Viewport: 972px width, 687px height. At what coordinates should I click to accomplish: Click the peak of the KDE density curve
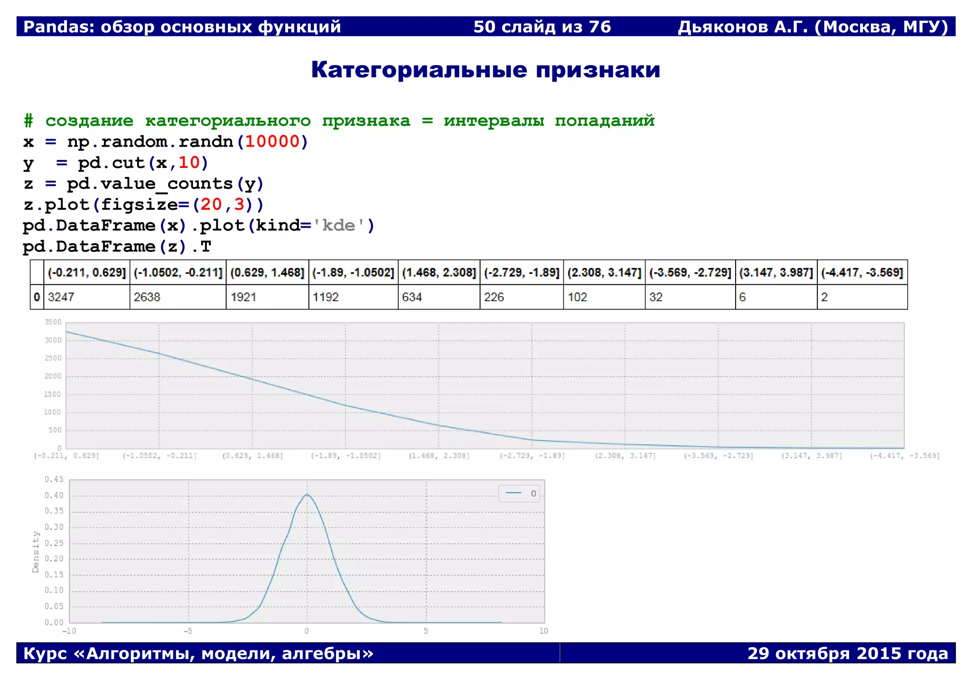coord(307,494)
